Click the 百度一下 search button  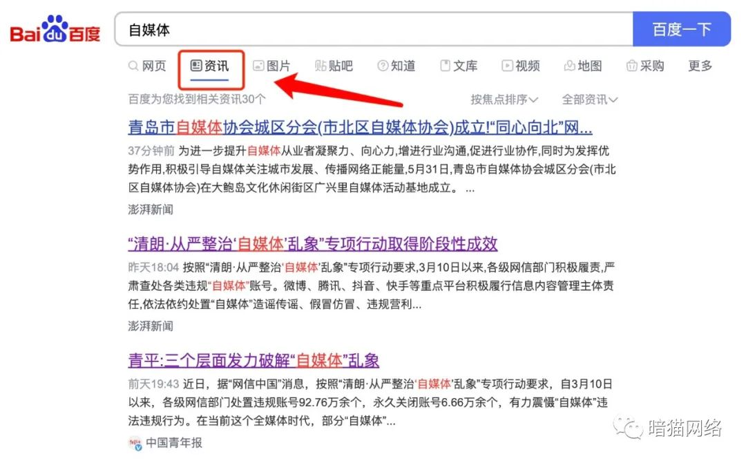coord(682,30)
